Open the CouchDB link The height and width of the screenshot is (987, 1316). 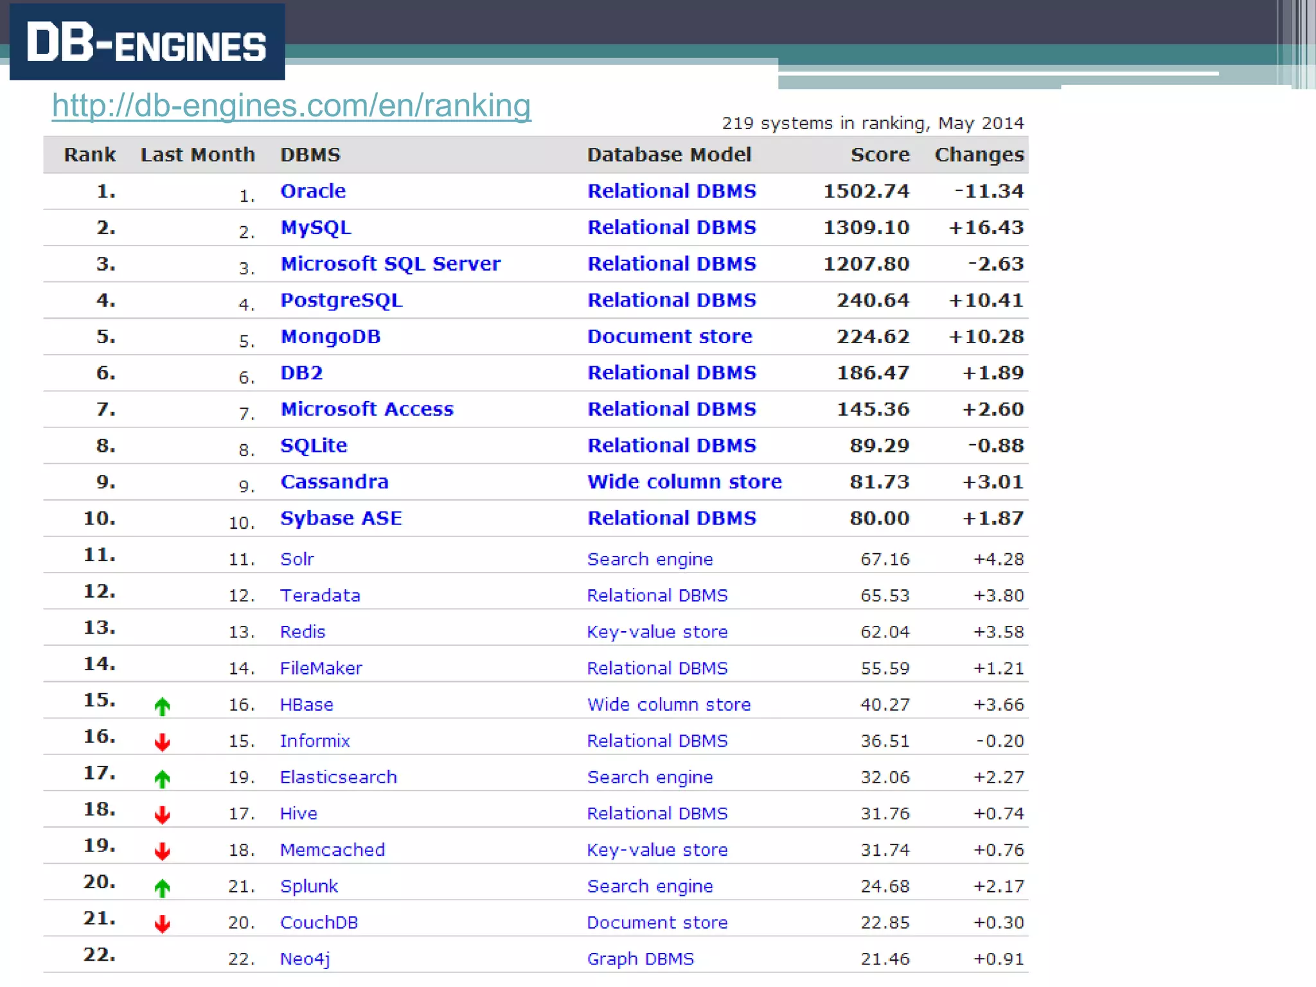(319, 923)
